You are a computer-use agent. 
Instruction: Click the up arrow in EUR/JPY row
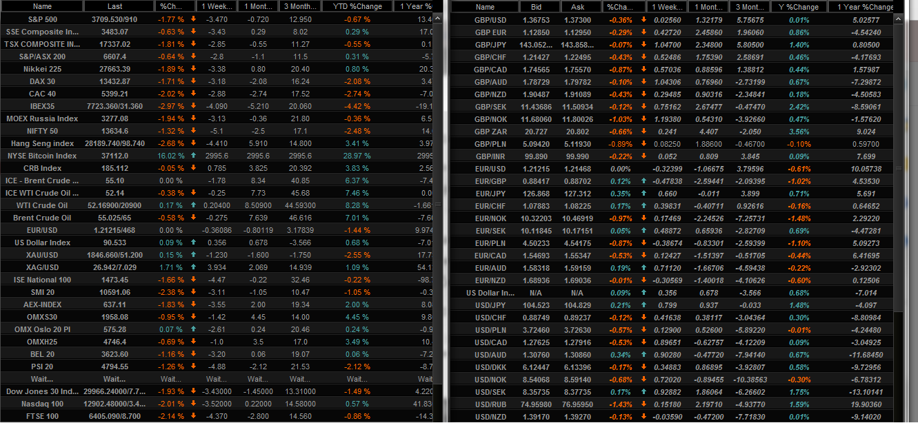[x=642, y=194]
